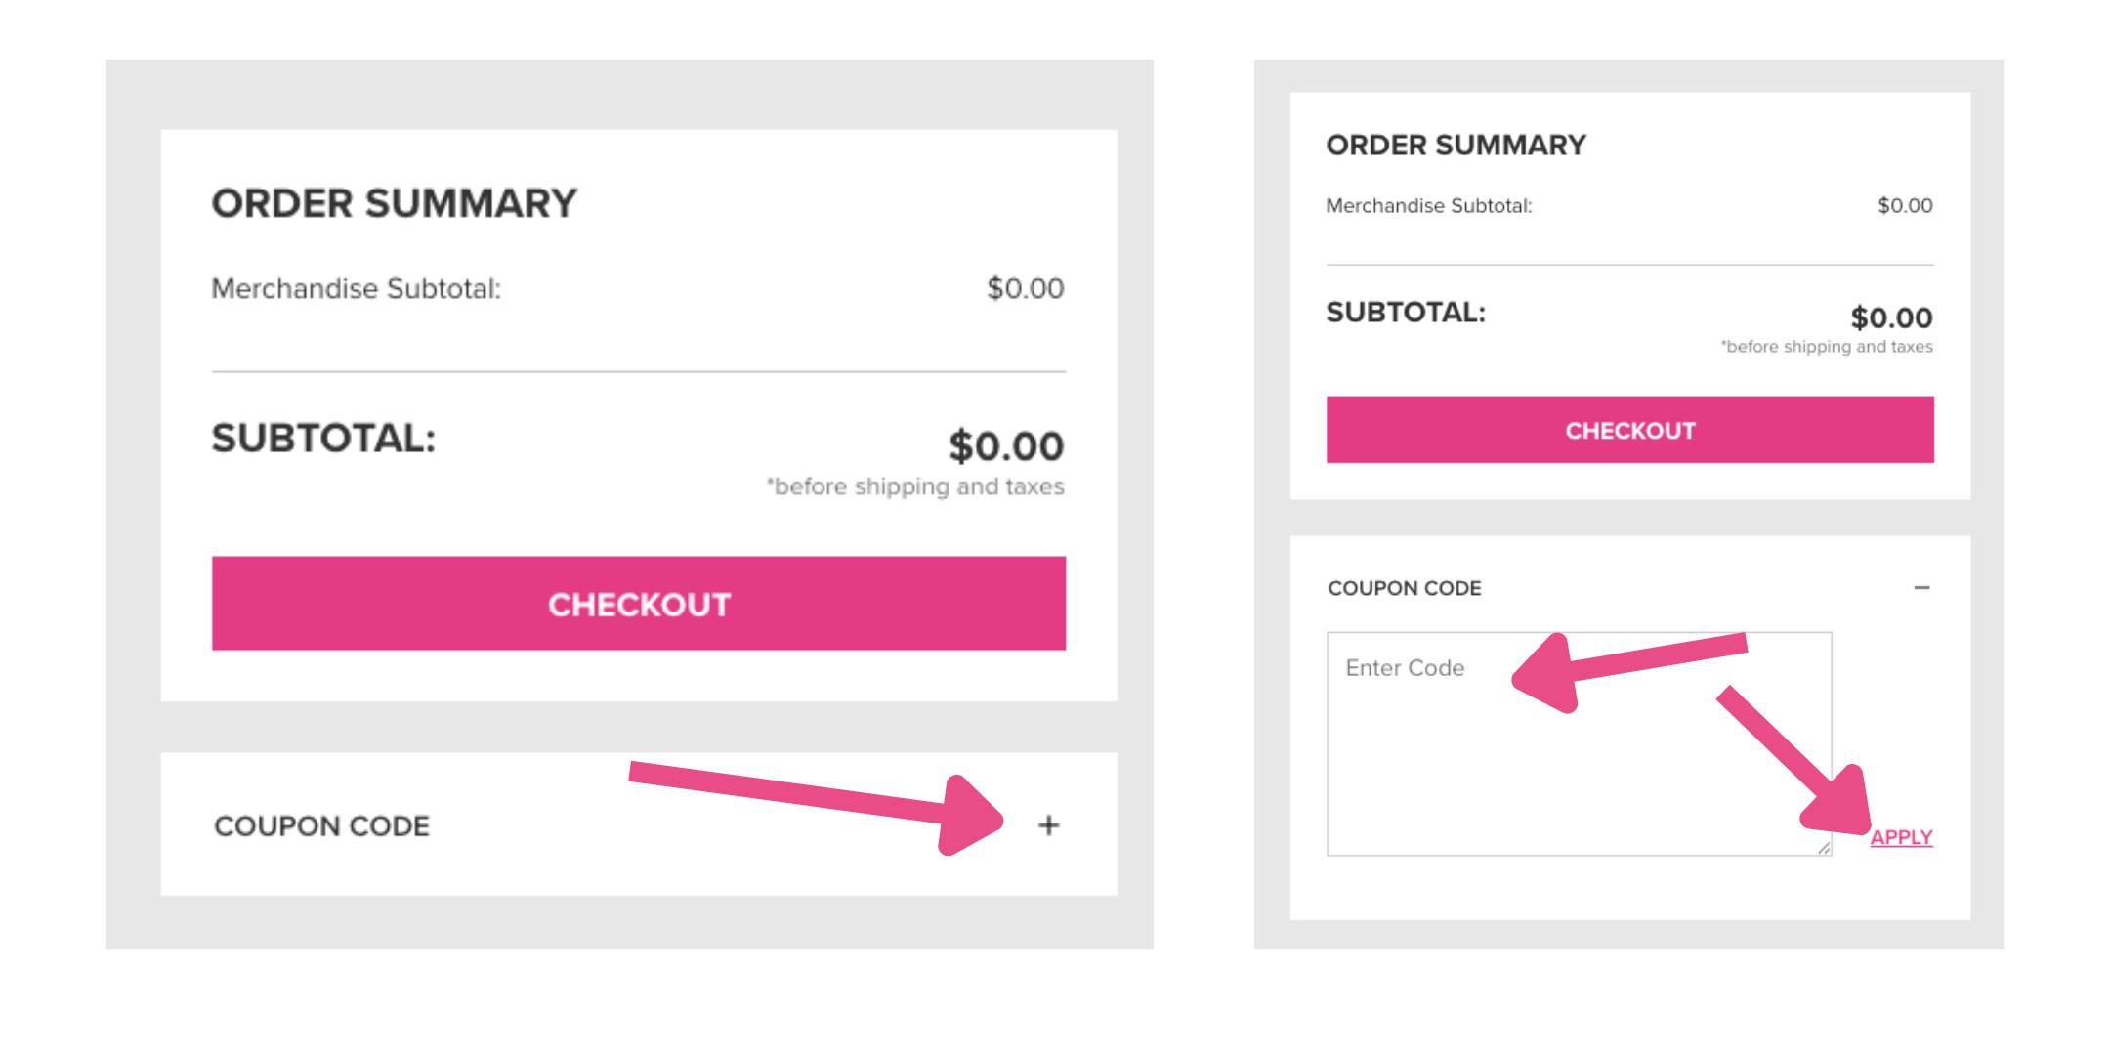Click shipping and taxes note in larger card
Image resolution: width=2110 pixels, height=1055 pixels.
(x=915, y=486)
